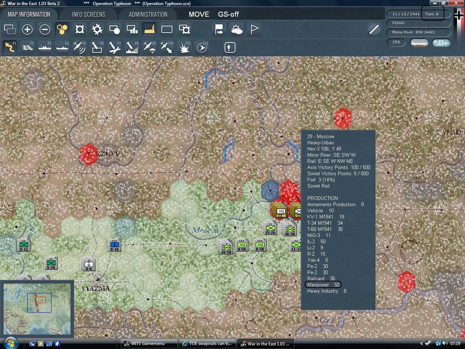The width and height of the screenshot is (465, 349).
Task: Select Bomb unit mode (F6)
Action: [x=97, y=47]
